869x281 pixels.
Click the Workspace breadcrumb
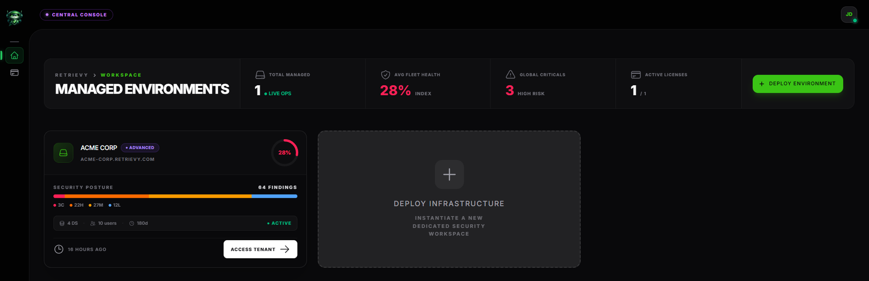pyautogui.click(x=121, y=75)
